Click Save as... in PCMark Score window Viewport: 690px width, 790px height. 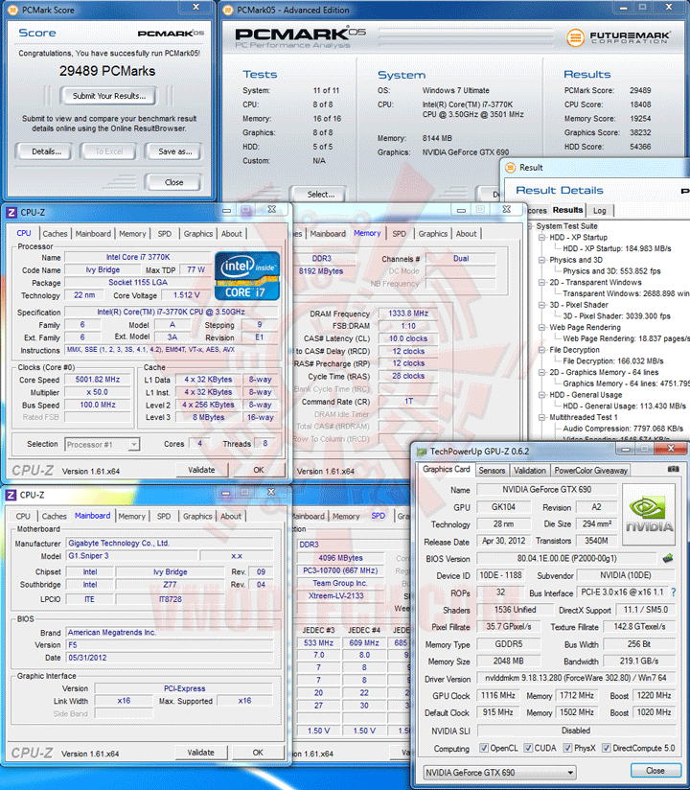tap(174, 151)
